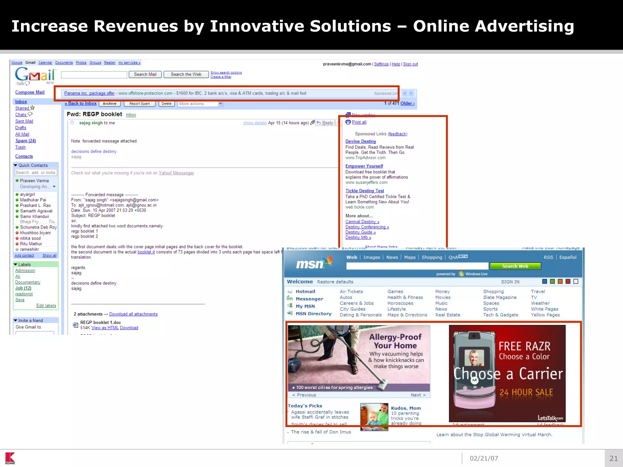Image resolution: width=623 pixels, height=467 pixels.
Task: Collapse the Invite a friend section
Action: [15, 320]
